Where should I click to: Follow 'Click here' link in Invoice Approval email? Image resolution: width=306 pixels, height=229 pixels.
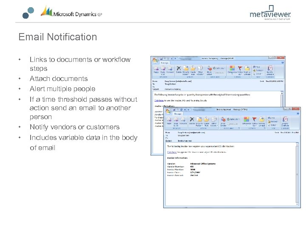(x=172, y=152)
